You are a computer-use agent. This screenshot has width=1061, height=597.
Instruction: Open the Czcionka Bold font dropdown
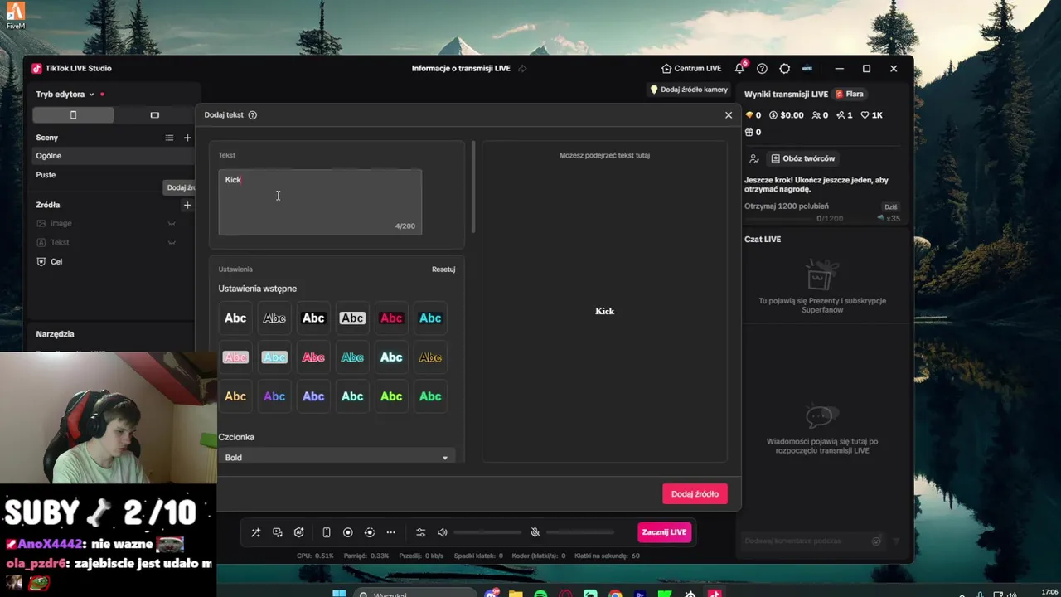tap(337, 458)
